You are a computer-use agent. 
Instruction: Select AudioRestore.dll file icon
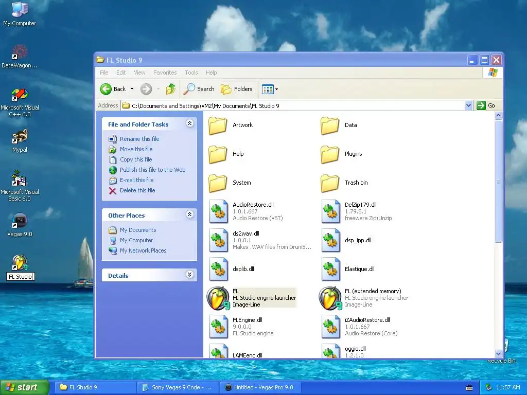coord(219,211)
